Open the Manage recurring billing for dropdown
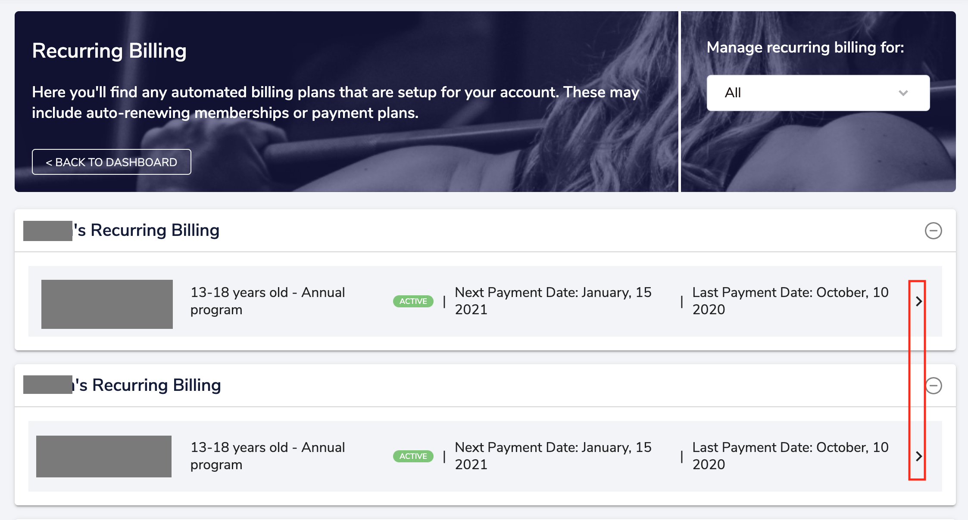Image resolution: width=968 pixels, height=520 pixels. (818, 93)
